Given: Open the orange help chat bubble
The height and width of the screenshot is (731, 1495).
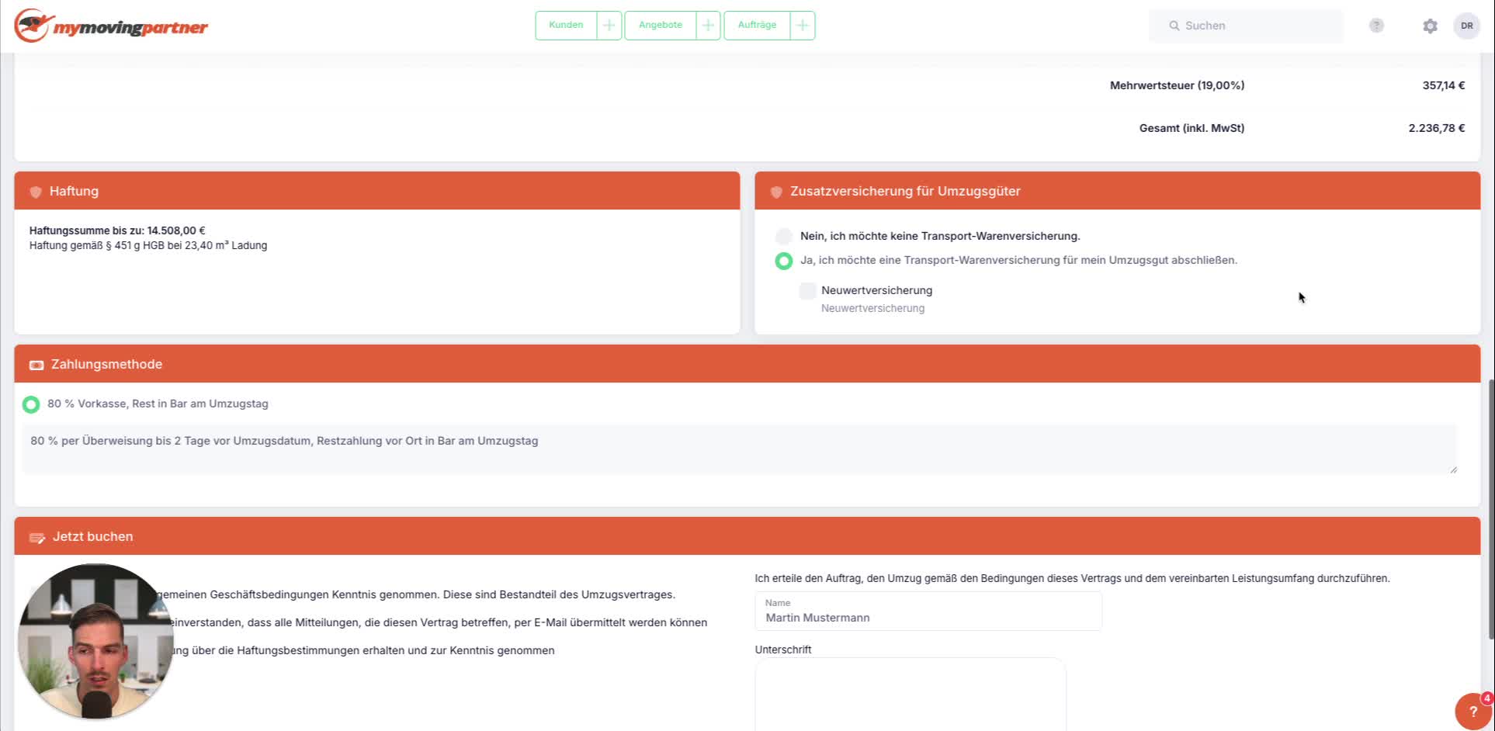Looking at the screenshot, I should click(x=1472, y=711).
